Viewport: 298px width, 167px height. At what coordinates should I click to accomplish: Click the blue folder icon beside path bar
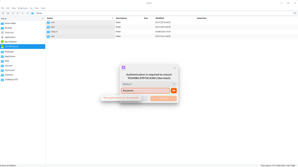coord(32,13)
